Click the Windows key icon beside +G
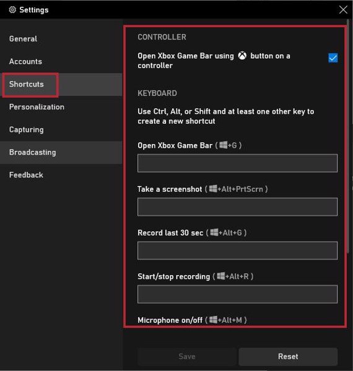Screen dimensions: 353x371 point(223,145)
